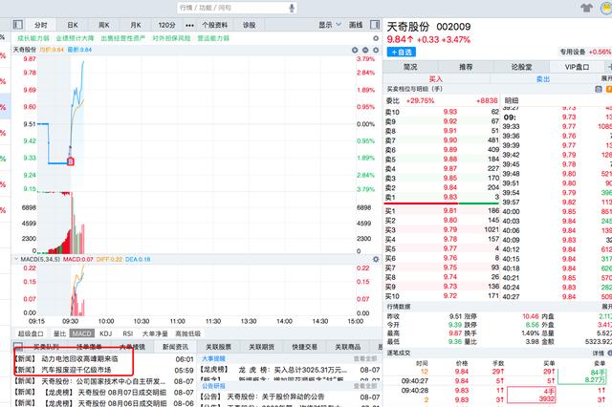This screenshot has width=612, height=407.
Task: Click the grey grid icon in 买卖档位 header
Action: pyautogui.click(x=599, y=89)
